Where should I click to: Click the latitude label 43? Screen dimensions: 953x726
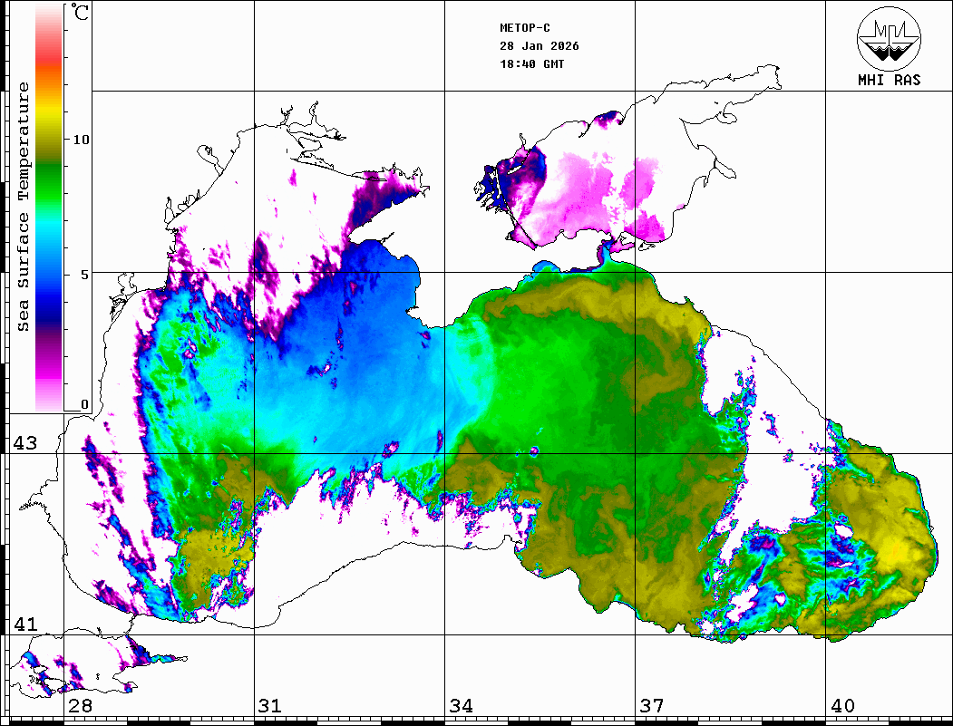24,443
